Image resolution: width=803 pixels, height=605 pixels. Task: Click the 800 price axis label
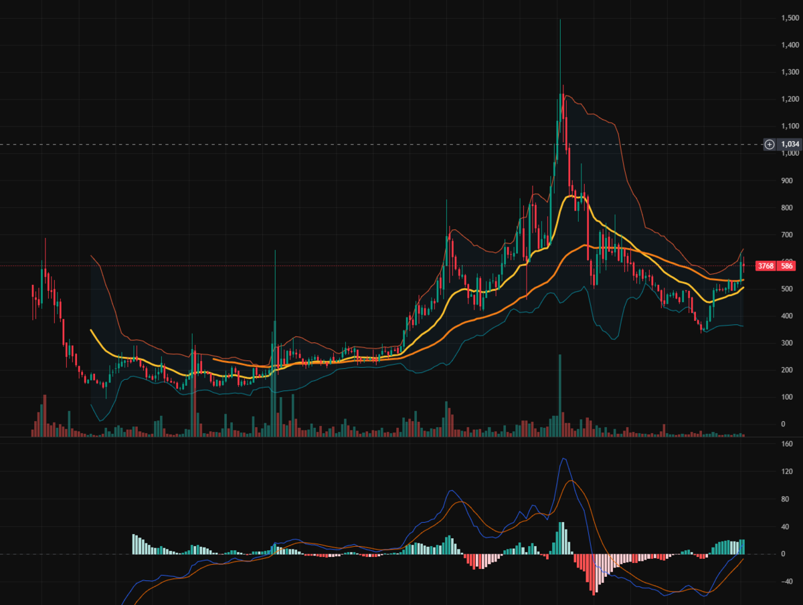pos(788,208)
